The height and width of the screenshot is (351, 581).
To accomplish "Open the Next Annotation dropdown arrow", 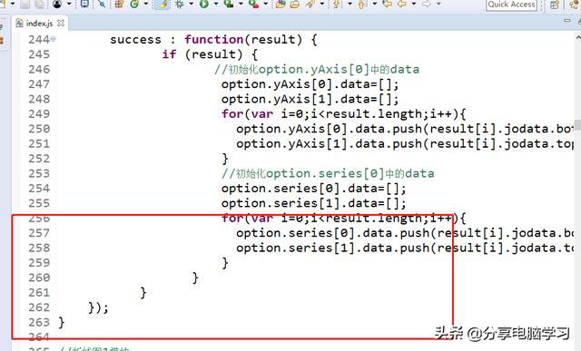I will (x=350, y=4).
